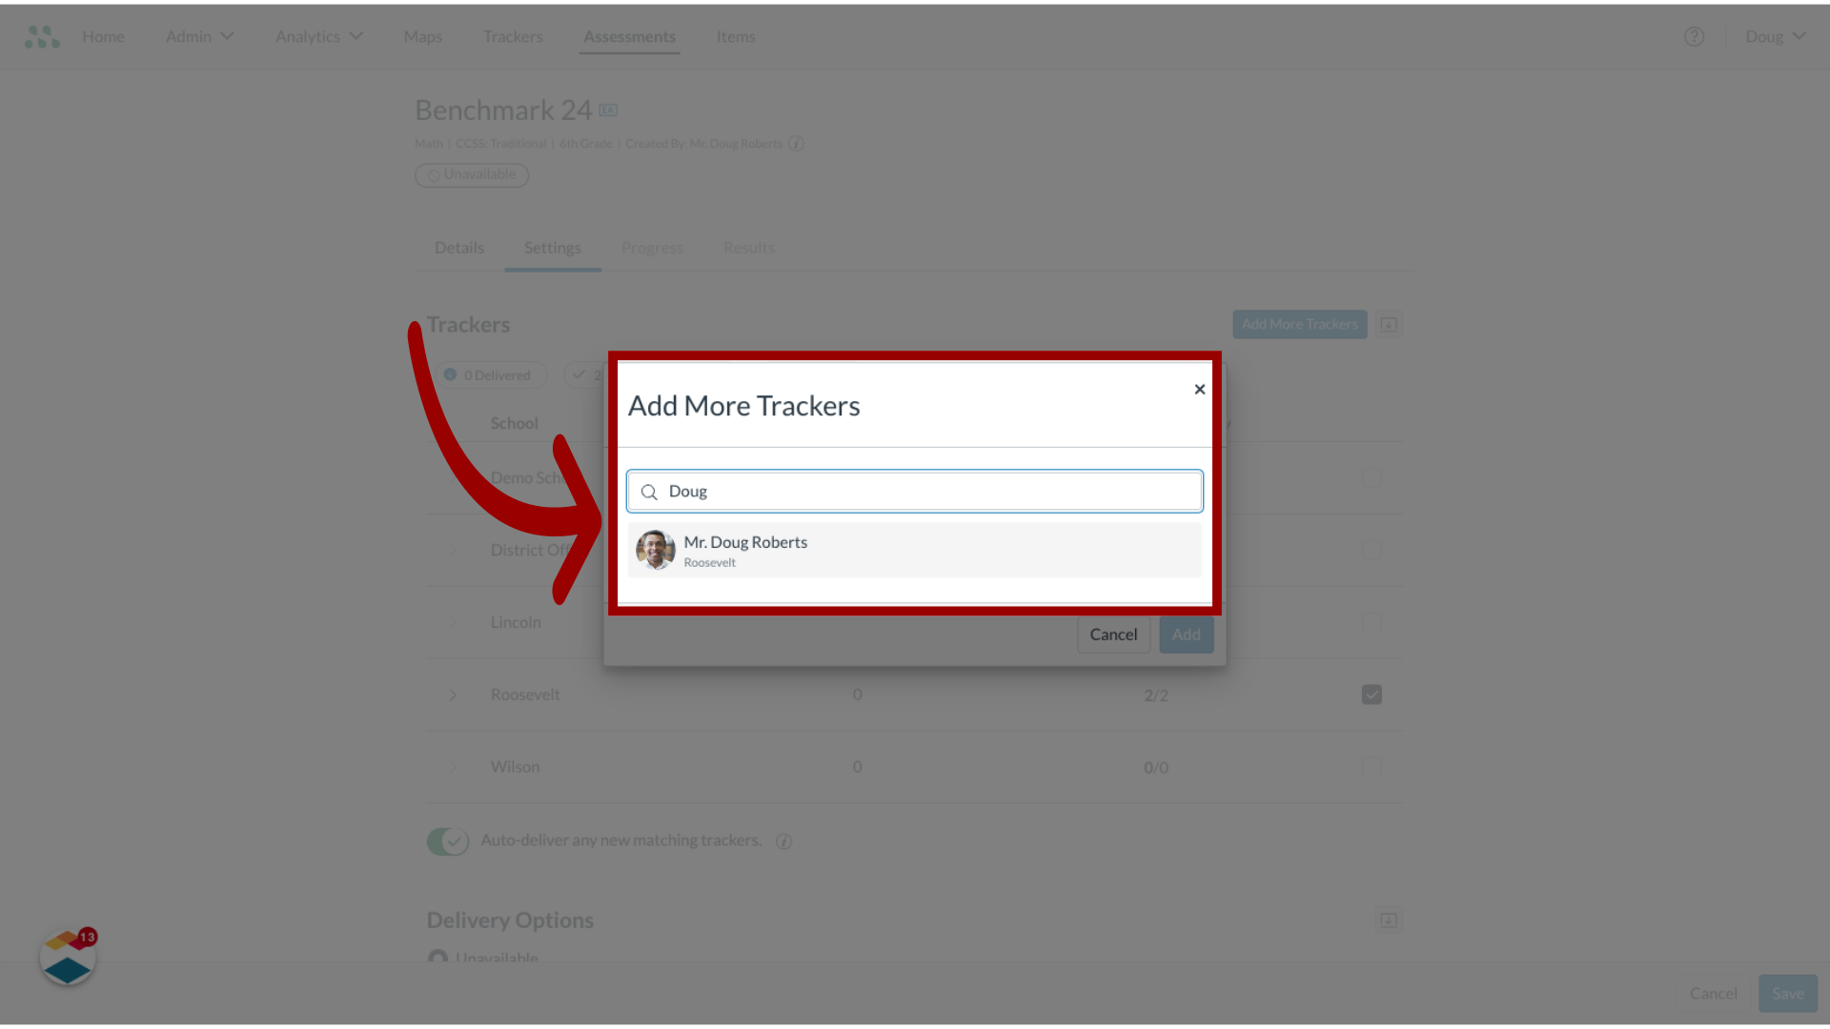The width and height of the screenshot is (1830, 1029).
Task: Click the Assessments navigation menu item
Action: coord(628,35)
